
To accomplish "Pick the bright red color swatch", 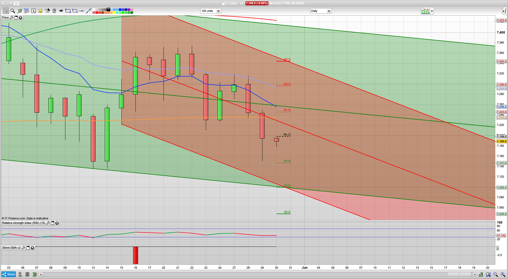I will tap(97, 12).
